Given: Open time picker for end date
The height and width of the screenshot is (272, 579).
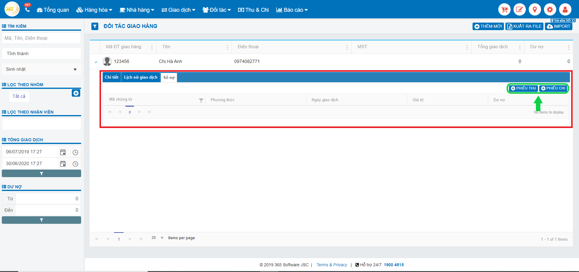Looking at the screenshot, I should (75, 164).
